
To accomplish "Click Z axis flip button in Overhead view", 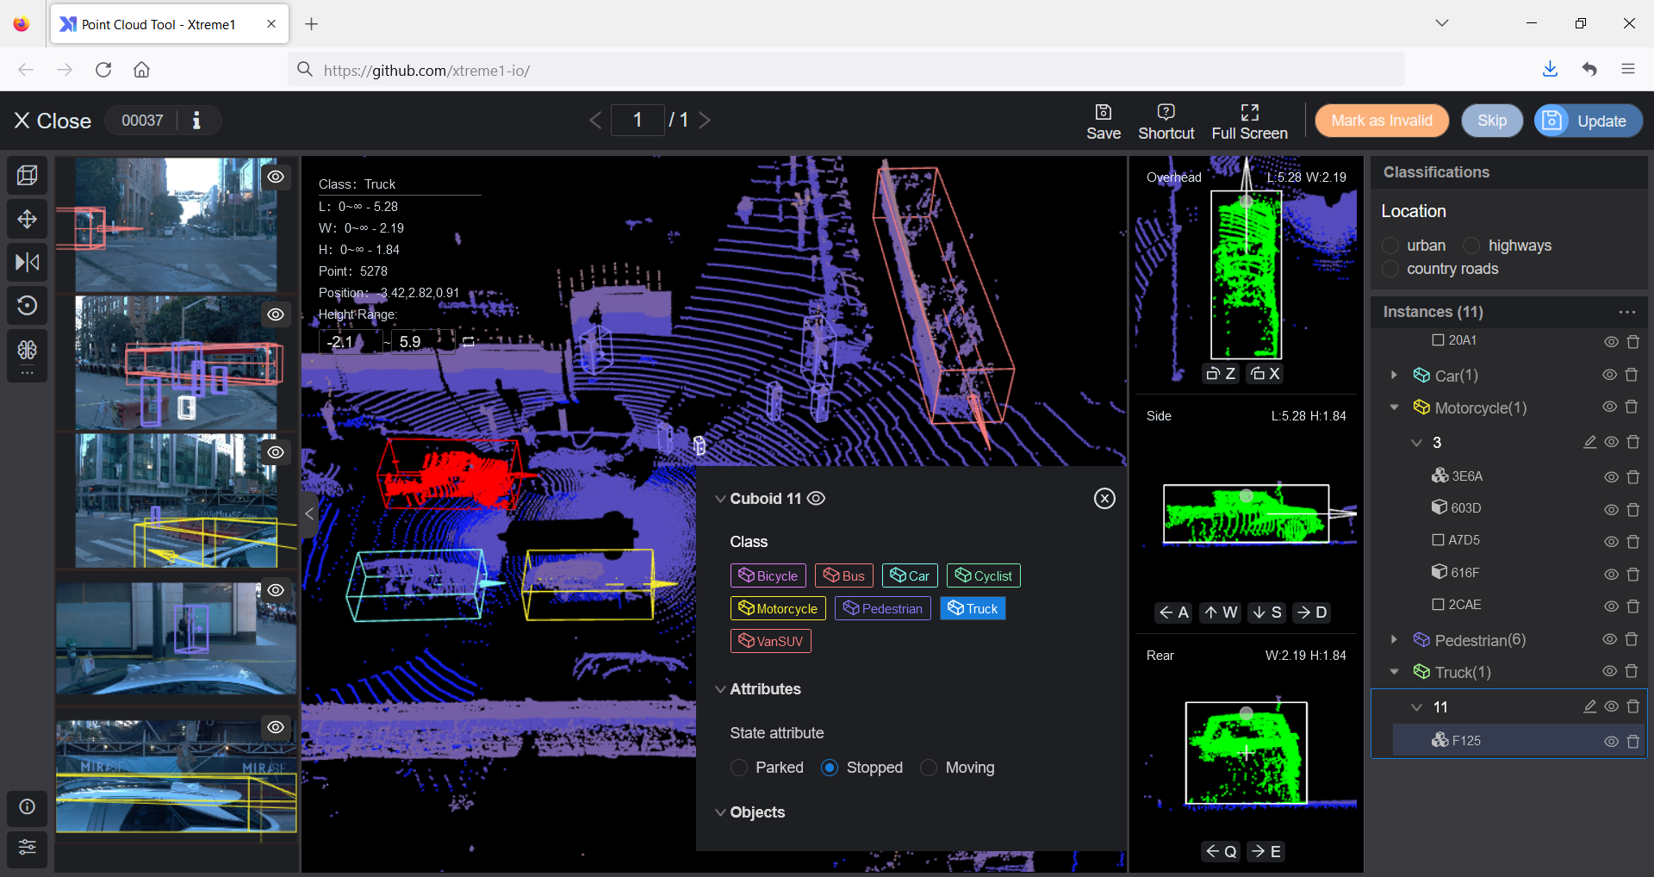I will click(1221, 373).
